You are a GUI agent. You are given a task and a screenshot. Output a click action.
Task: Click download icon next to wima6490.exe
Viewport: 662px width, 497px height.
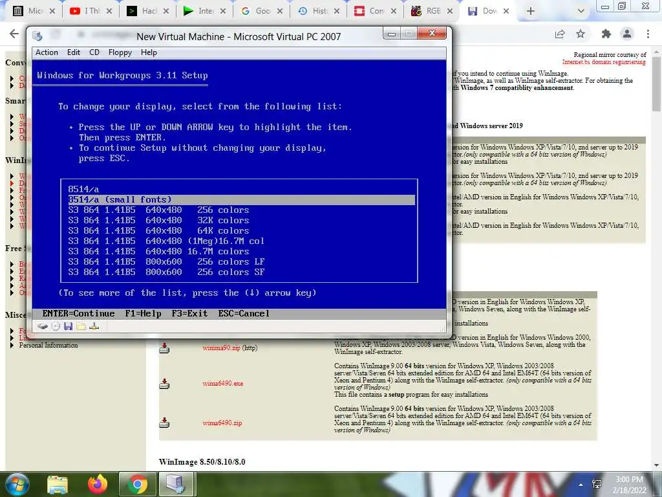point(164,383)
